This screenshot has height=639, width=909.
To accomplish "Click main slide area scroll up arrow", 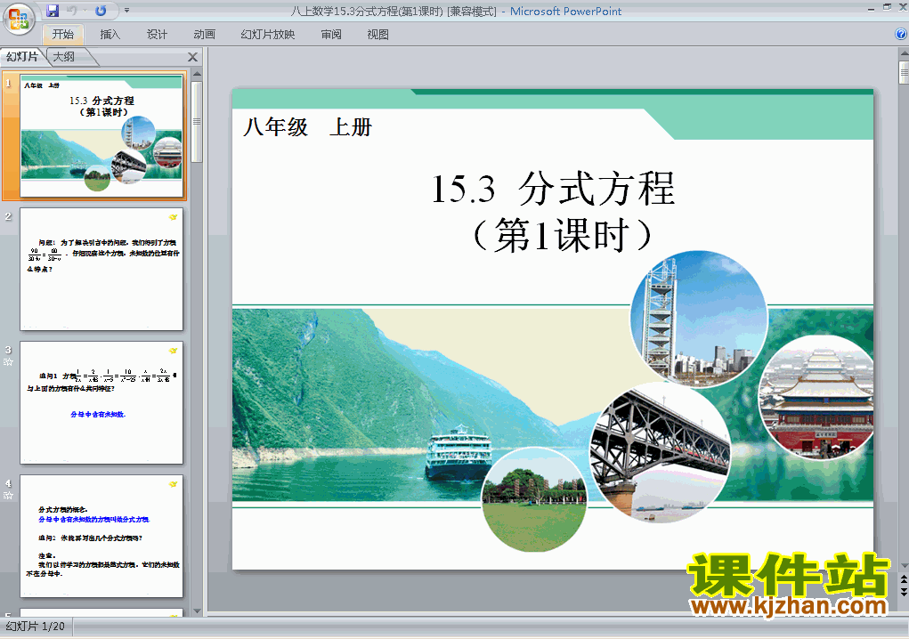I will (x=904, y=53).
